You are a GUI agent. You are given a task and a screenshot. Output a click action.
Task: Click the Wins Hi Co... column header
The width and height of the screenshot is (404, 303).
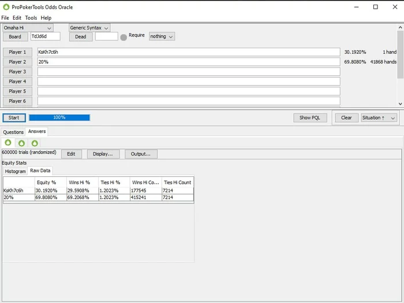tap(146, 183)
